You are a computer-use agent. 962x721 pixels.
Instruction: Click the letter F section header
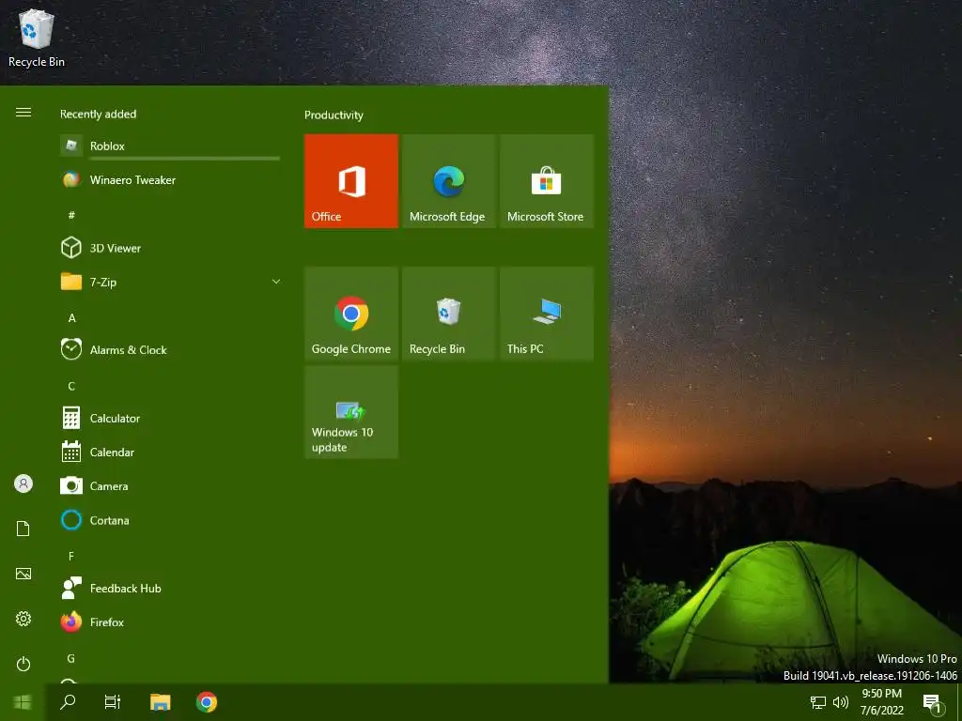click(71, 556)
